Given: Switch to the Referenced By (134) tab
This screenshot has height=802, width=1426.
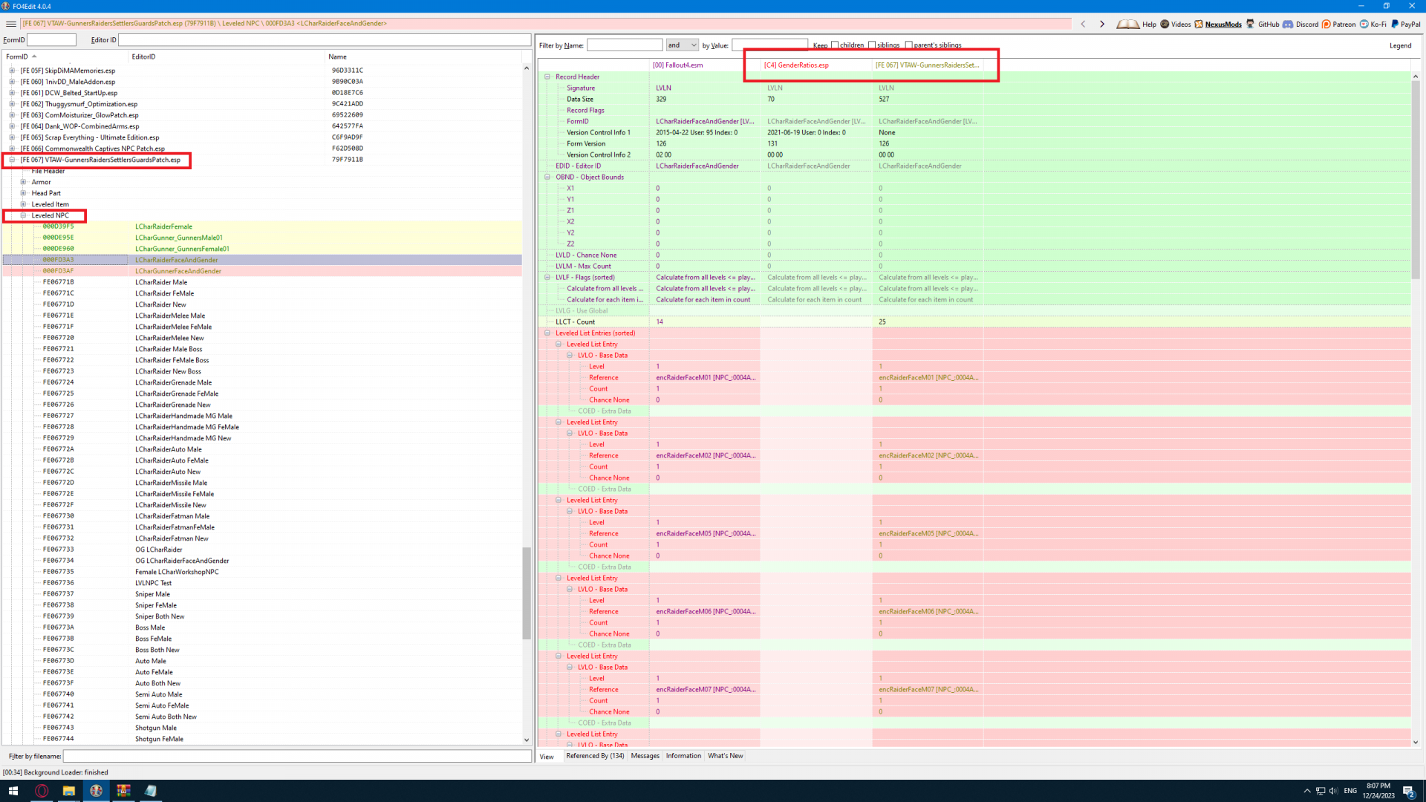Looking at the screenshot, I should pos(594,756).
